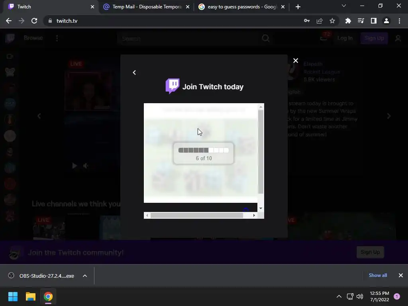Play the featured stream video
408x306 pixels.
point(75,166)
